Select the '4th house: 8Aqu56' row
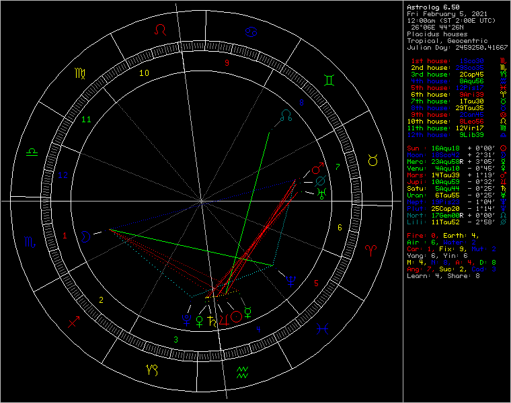Viewport: 511px width, 403px height. click(457, 81)
